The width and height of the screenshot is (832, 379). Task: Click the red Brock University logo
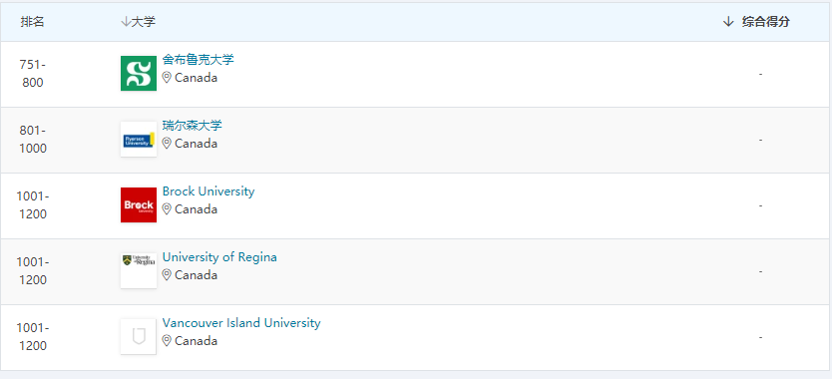139,204
